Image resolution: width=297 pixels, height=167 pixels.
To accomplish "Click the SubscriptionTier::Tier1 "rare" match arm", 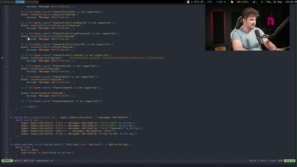I will (79, 123).
